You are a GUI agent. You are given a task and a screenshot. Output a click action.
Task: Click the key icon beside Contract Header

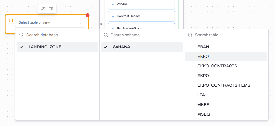tap(113, 16)
